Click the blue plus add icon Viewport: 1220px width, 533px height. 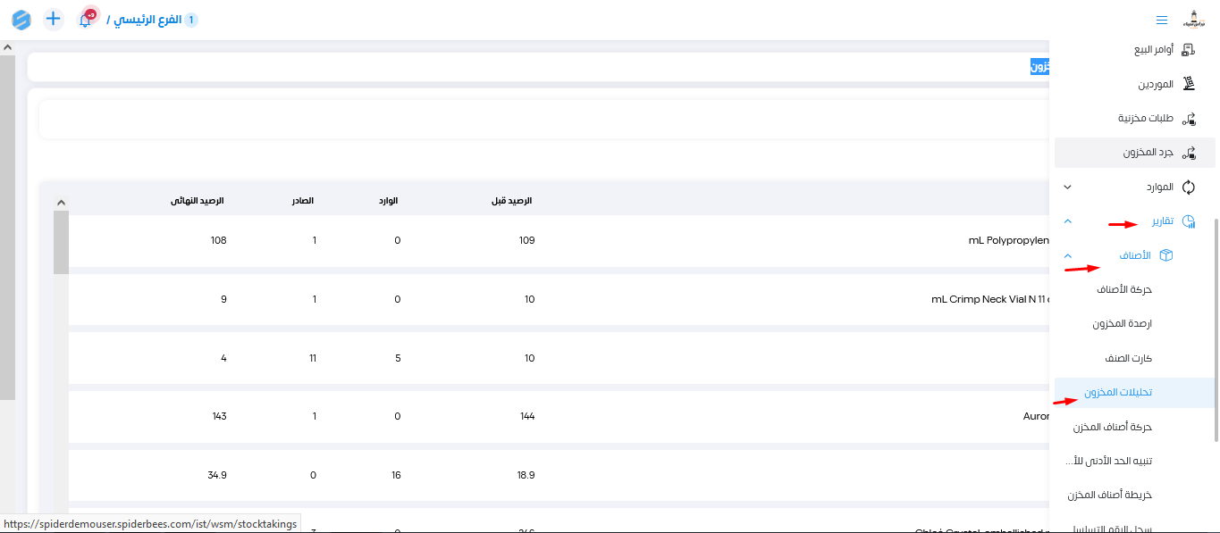54,19
